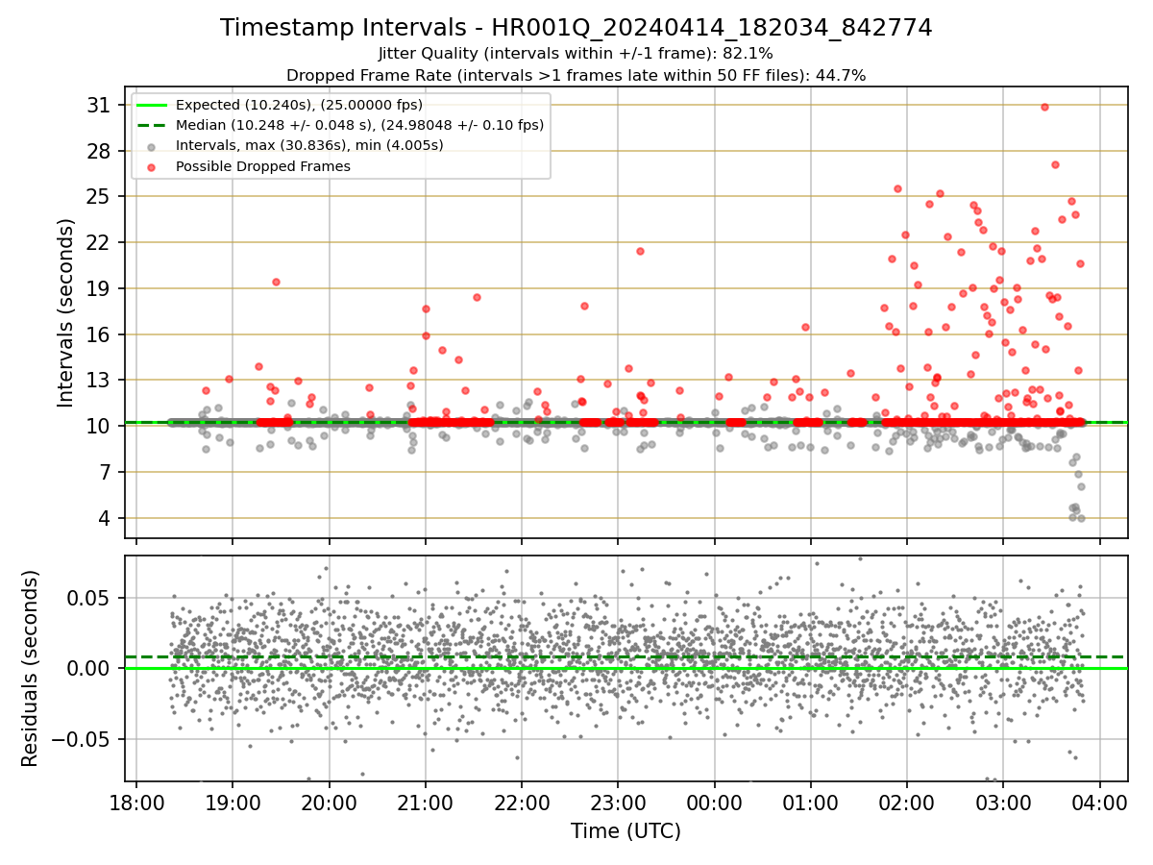Click the highest red outlier near 31 seconds
Screen dimensions: 1153x865
pos(1044,107)
